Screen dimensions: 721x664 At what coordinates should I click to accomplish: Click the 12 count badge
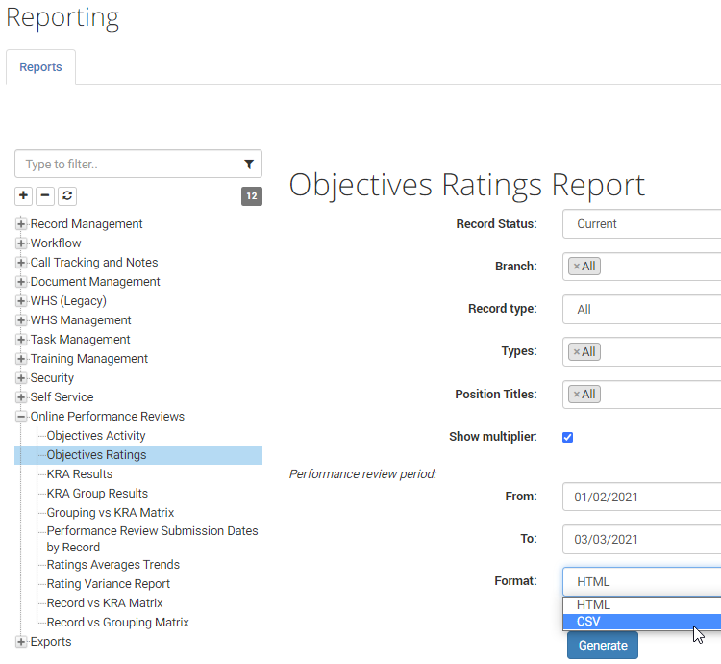252,196
